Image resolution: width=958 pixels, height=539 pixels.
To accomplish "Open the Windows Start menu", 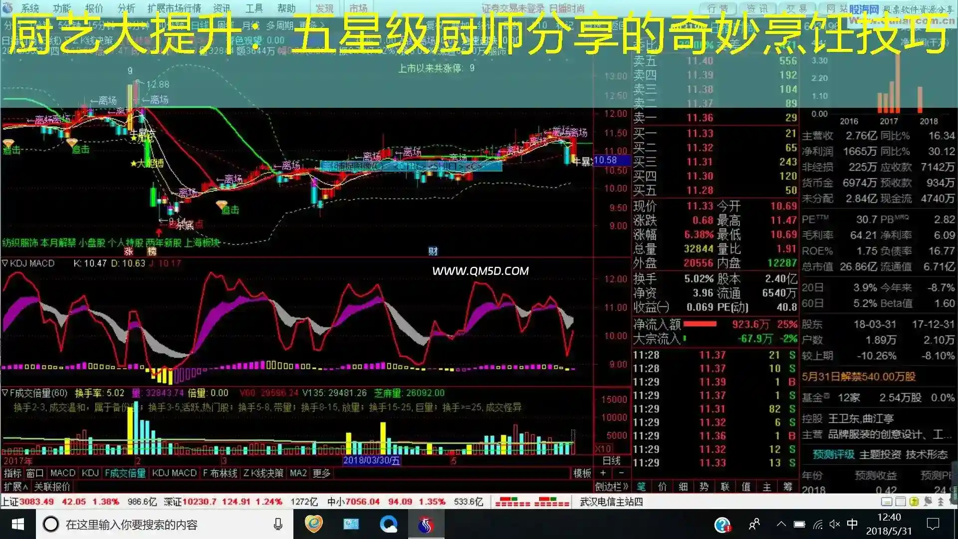I will [18, 525].
